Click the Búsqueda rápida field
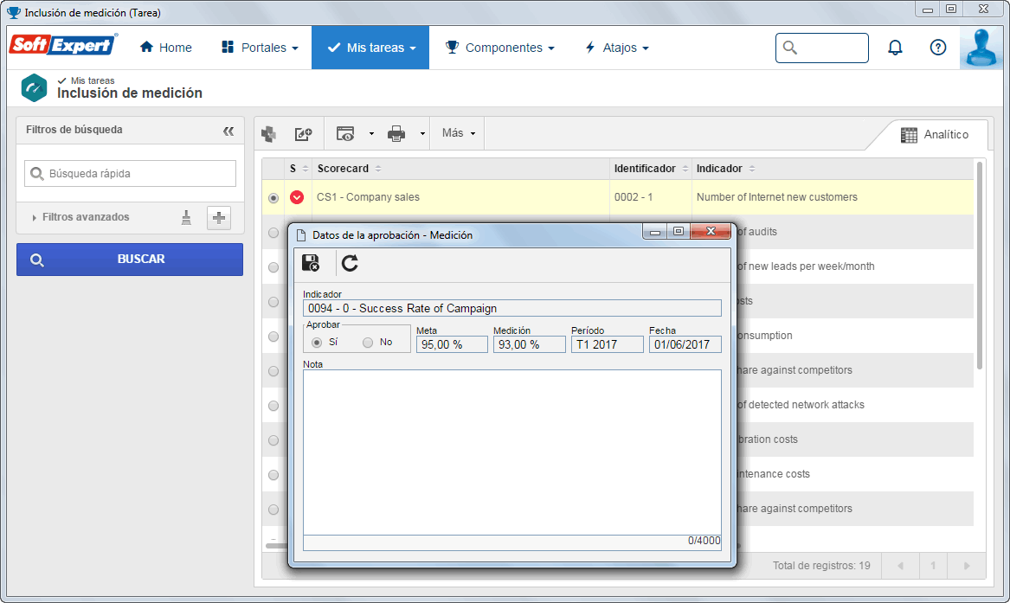 pyautogui.click(x=130, y=173)
